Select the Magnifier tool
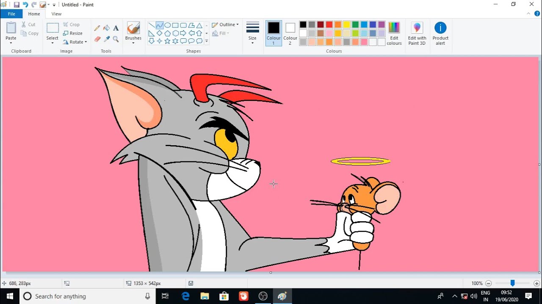542x304 pixels. coord(116,39)
